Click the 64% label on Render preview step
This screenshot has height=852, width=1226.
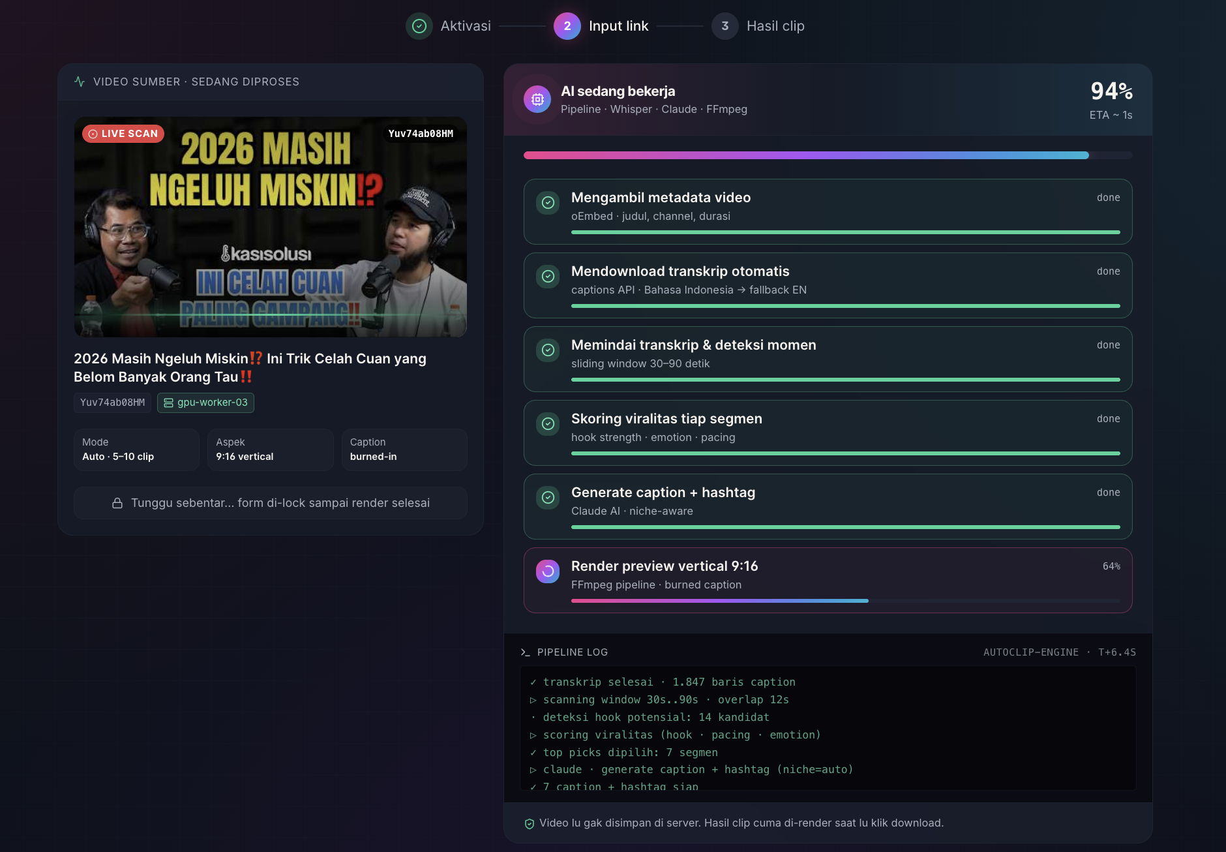click(x=1111, y=566)
